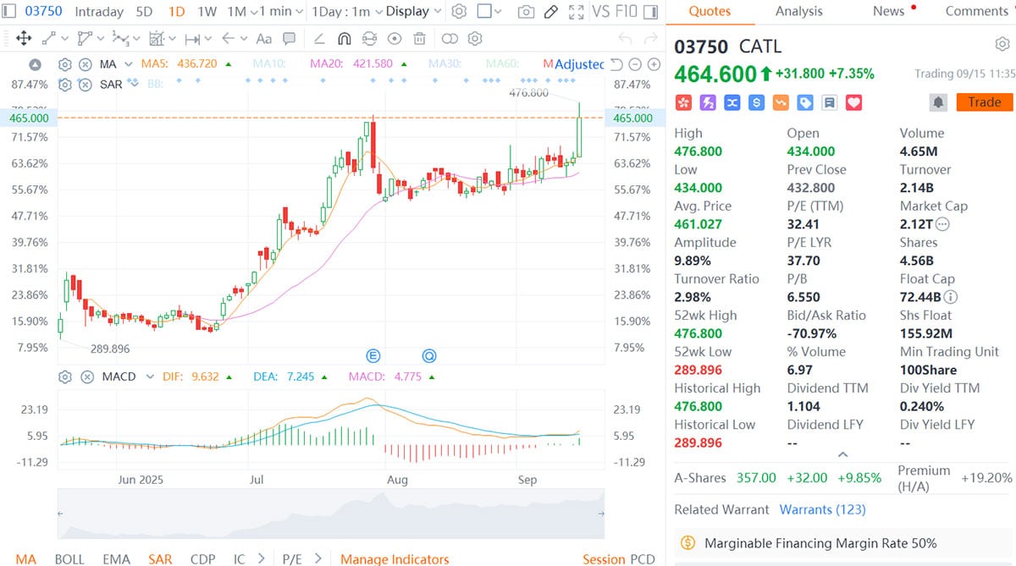Screen dimensions: 1016x566
Task: Open the Warrants (123) link
Action: [x=822, y=509]
